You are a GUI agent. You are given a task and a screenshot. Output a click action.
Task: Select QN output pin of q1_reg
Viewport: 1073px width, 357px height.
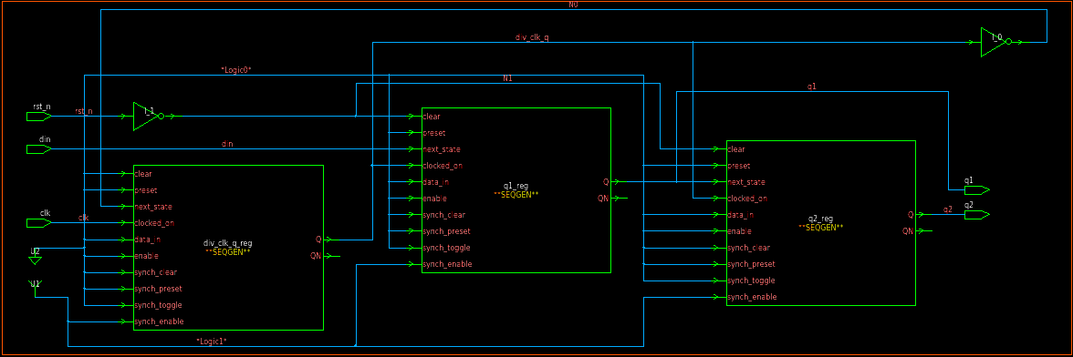[604, 198]
